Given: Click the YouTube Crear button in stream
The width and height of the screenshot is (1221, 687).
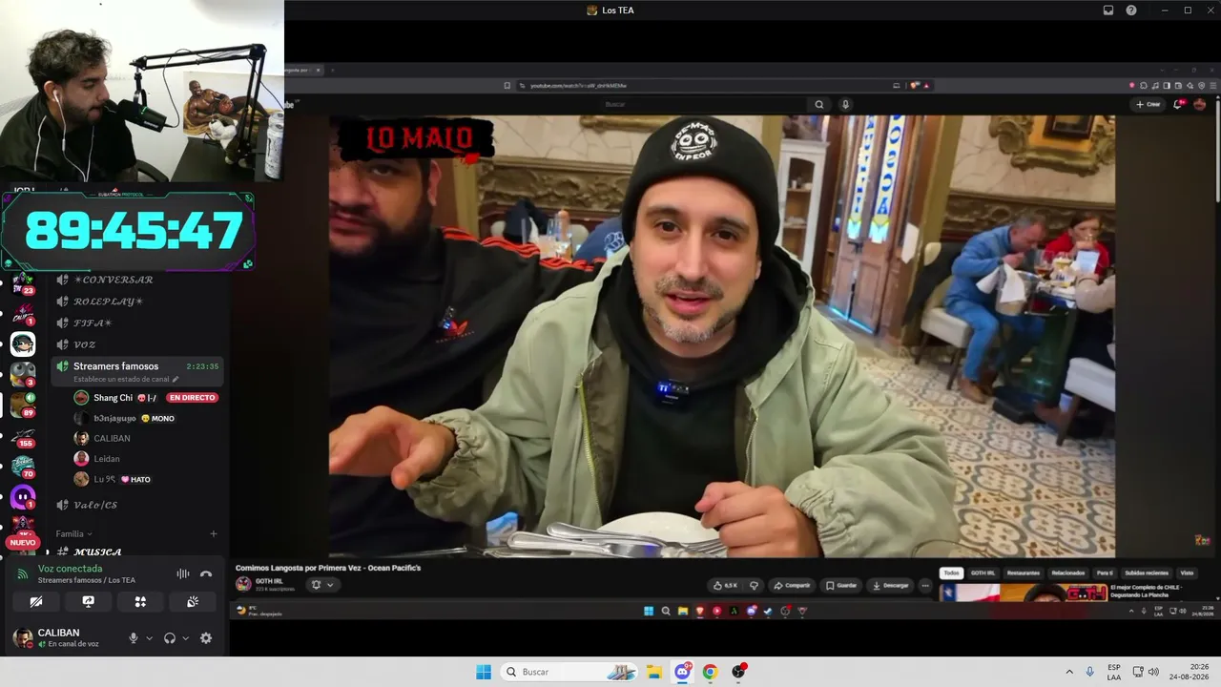Looking at the screenshot, I should tap(1149, 104).
